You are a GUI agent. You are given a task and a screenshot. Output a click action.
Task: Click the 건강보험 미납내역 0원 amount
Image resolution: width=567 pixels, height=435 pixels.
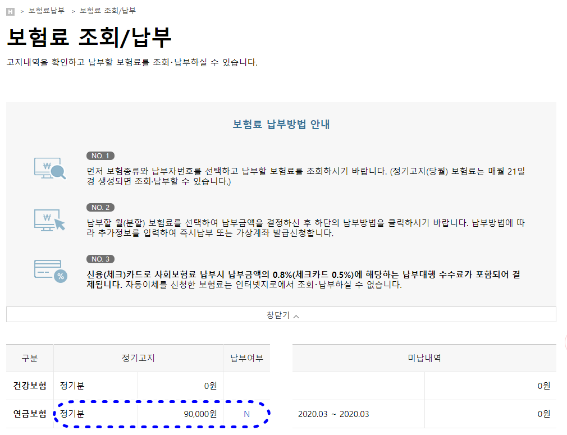tap(543, 386)
